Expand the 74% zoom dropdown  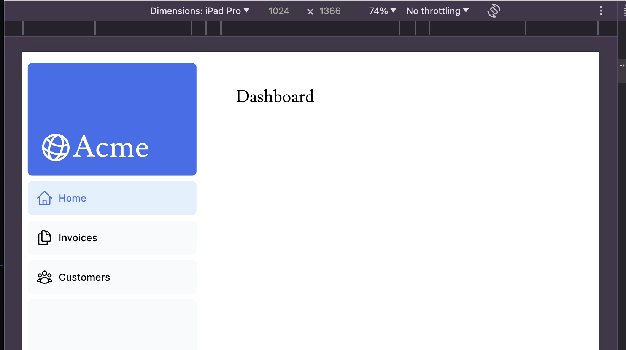tap(382, 11)
